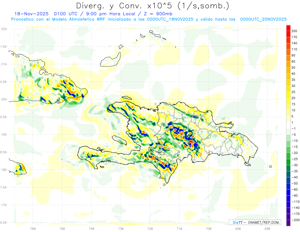Click the latitude label "18N"
Viewport: 300px width, 232px height.
pyautogui.click(x=3, y=170)
